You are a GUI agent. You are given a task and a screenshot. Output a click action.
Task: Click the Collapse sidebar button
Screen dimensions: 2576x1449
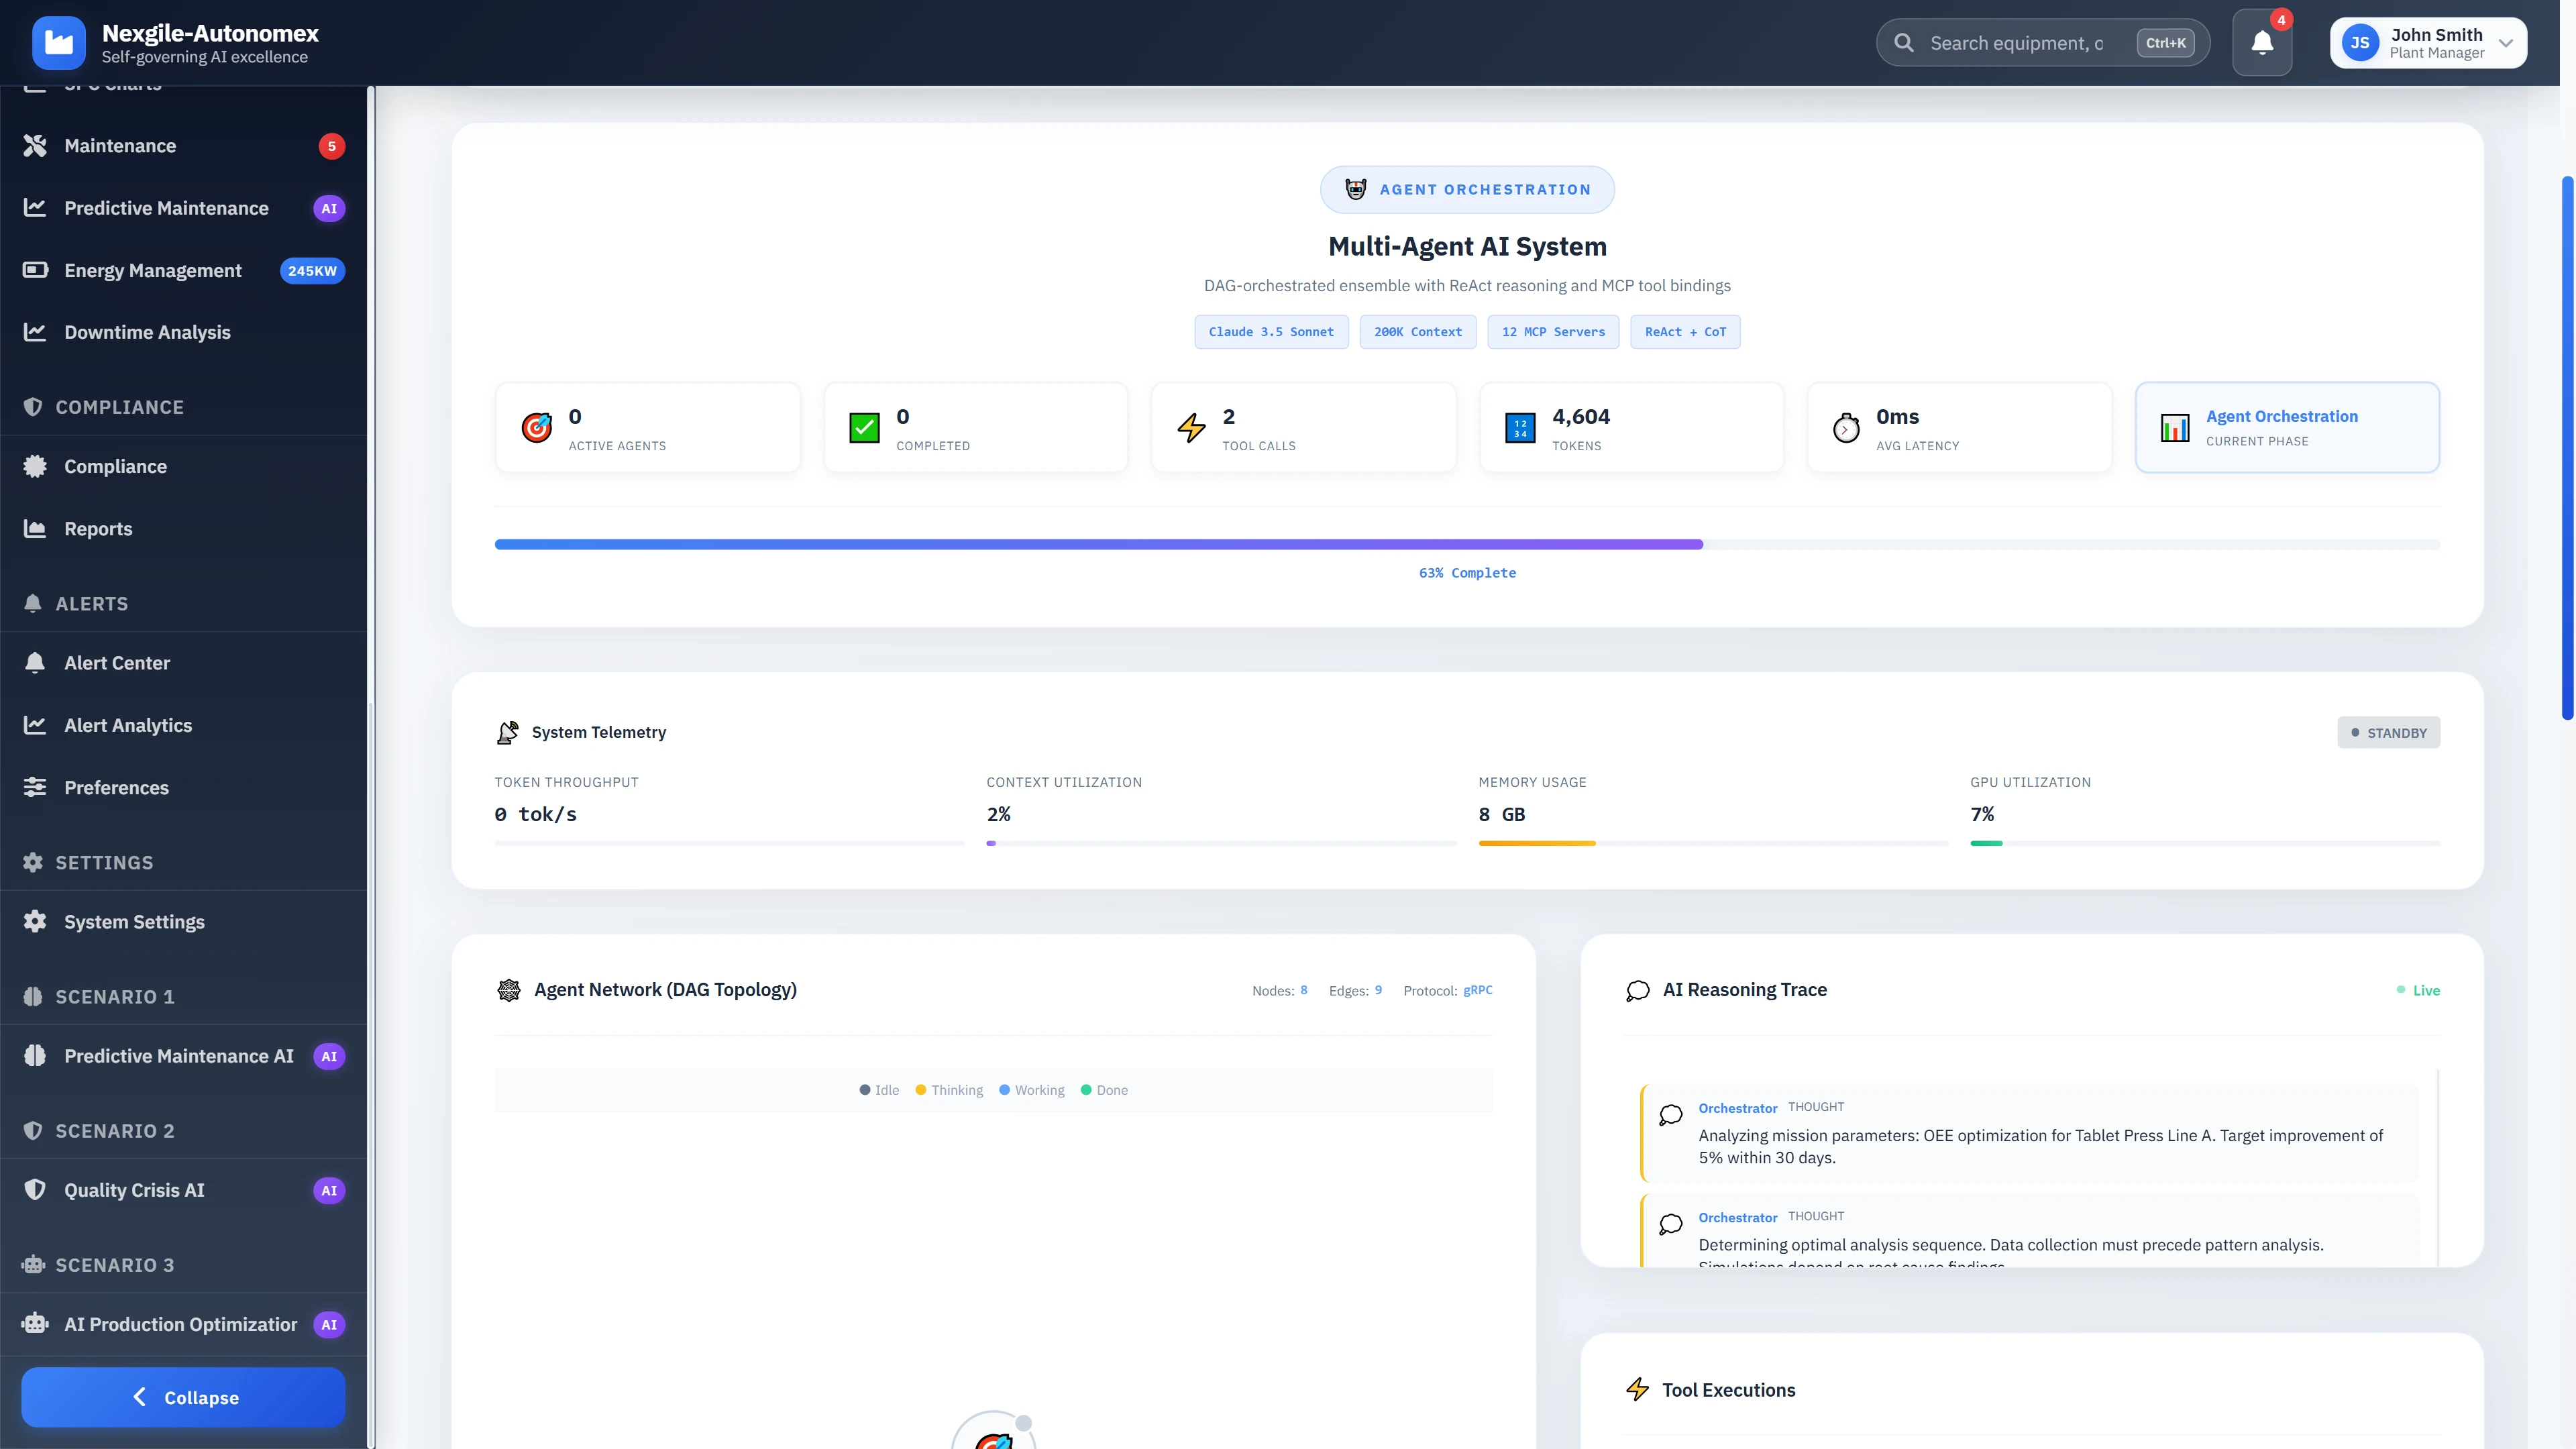point(183,1397)
